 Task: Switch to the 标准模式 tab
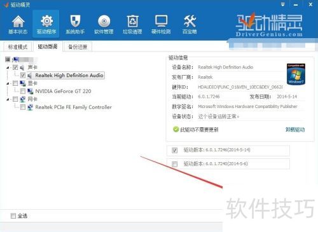pyautogui.click(x=18, y=47)
